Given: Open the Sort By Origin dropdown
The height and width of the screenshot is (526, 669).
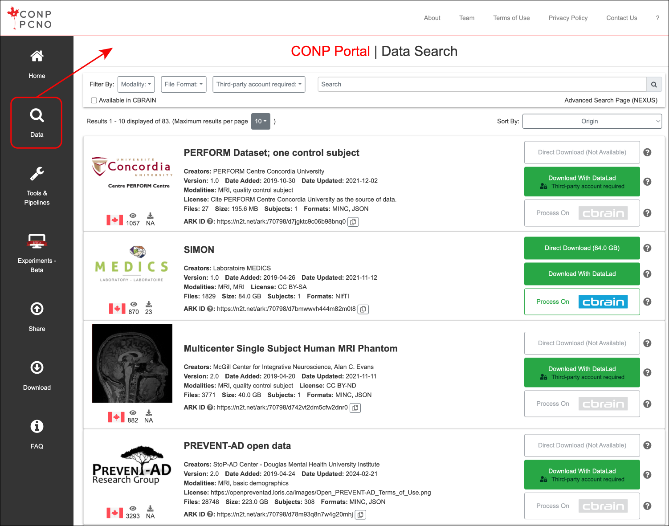Looking at the screenshot, I should coord(592,121).
